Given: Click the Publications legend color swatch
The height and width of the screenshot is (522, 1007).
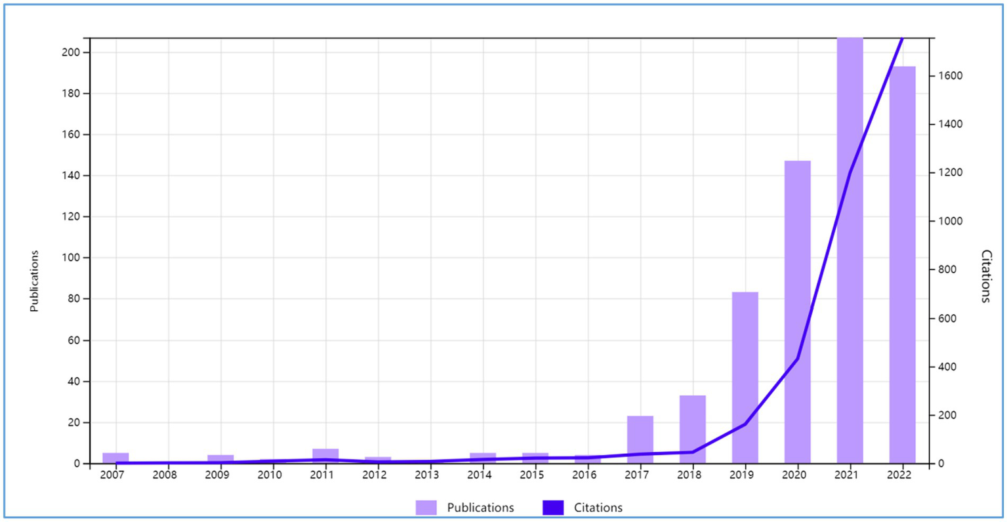Looking at the screenshot, I should coord(426,508).
